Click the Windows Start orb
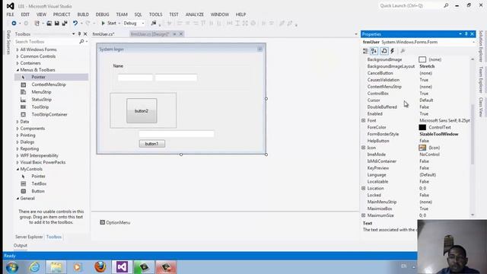This screenshot has width=487, height=274. tap(12, 267)
